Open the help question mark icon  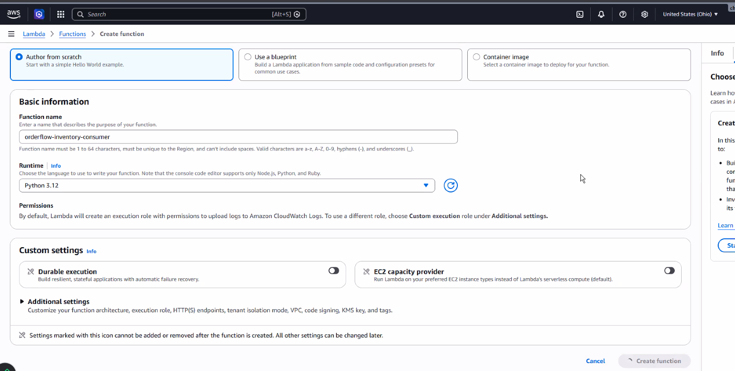pos(623,14)
